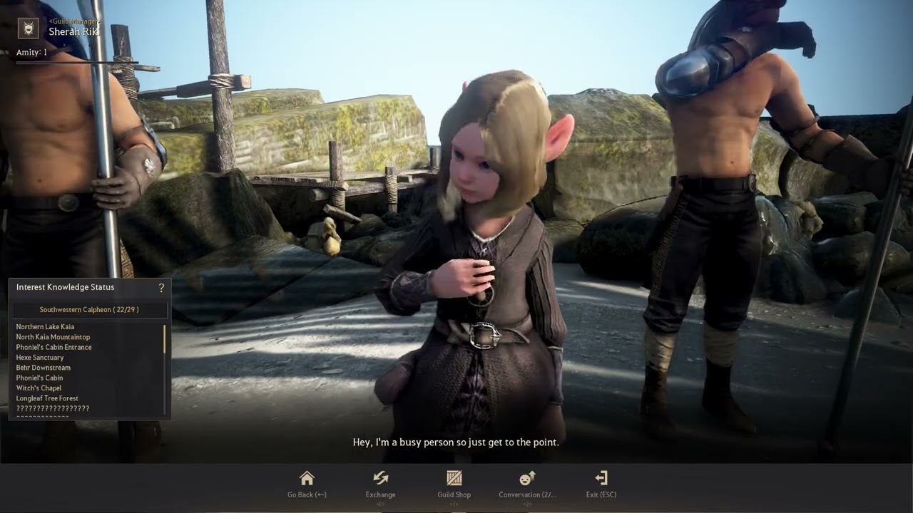Click the Go Back home icon
The width and height of the screenshot is (913, 513).
[307, 477]
